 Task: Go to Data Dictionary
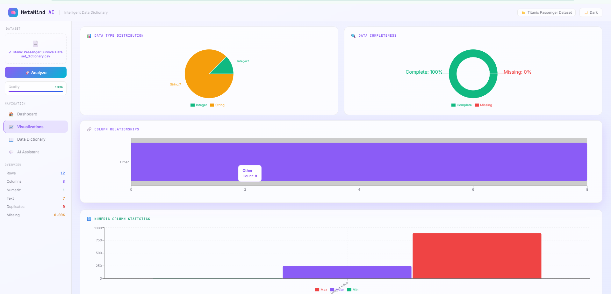[x=36, y=139]
